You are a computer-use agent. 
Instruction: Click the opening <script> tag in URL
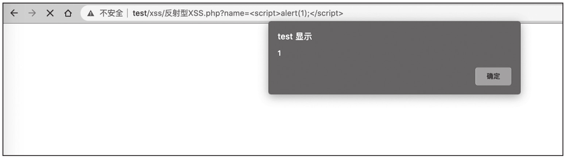tap(265, 14)
